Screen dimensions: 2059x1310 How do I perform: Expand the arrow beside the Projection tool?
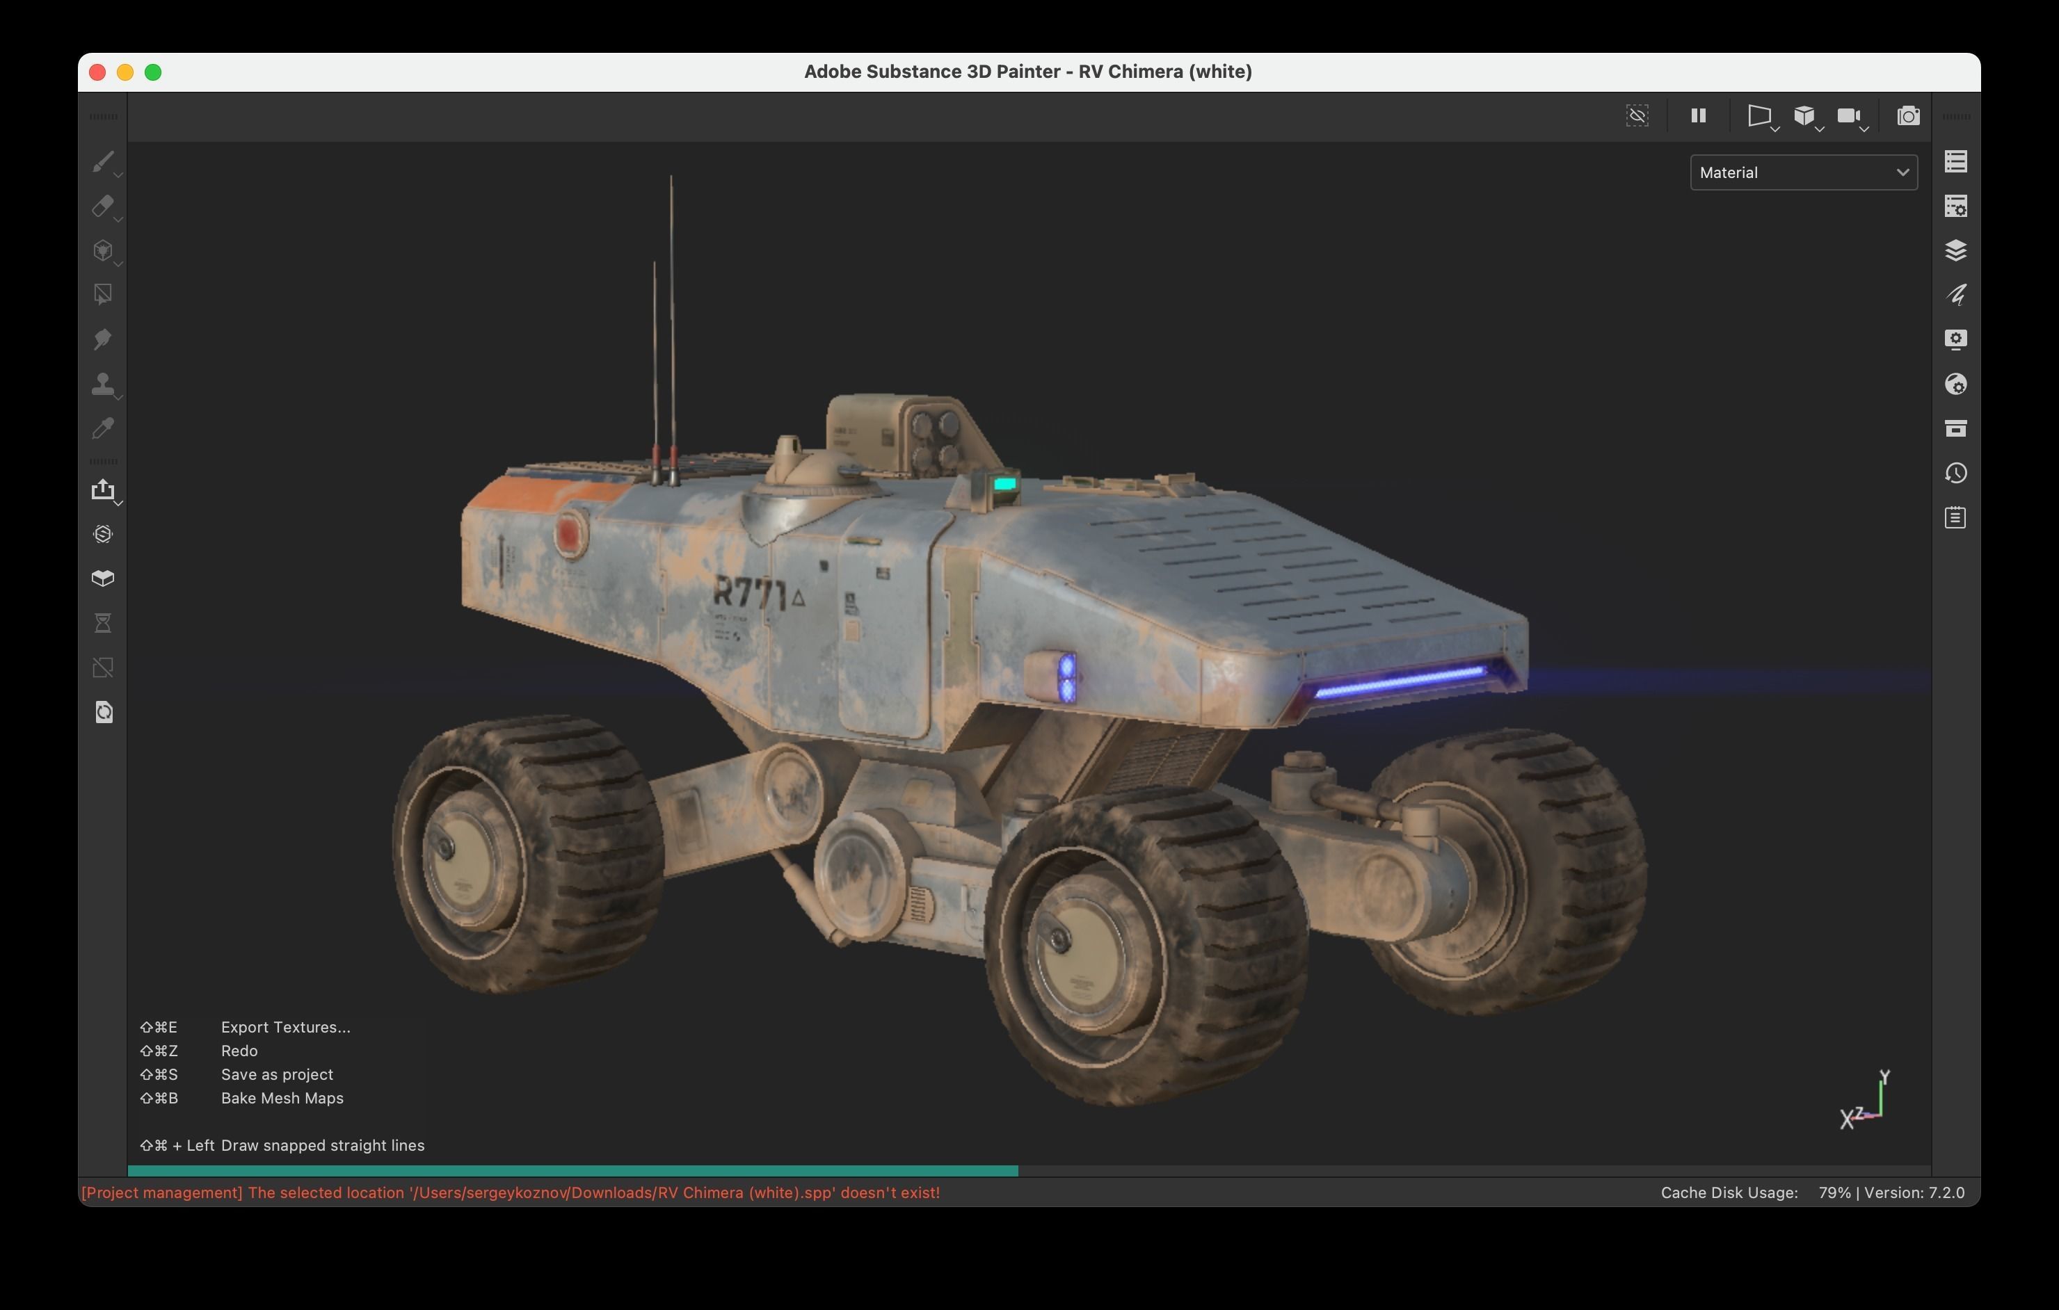119,264
